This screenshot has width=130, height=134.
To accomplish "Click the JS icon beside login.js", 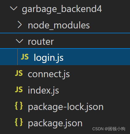I will pos(25,57).
